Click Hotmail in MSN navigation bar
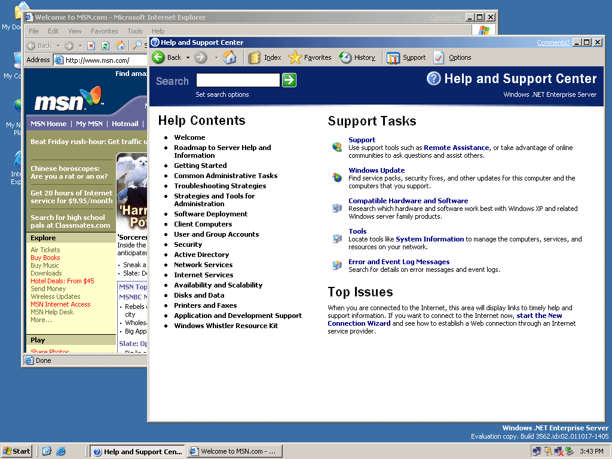 pyautogui.click(x=125, y=124)
